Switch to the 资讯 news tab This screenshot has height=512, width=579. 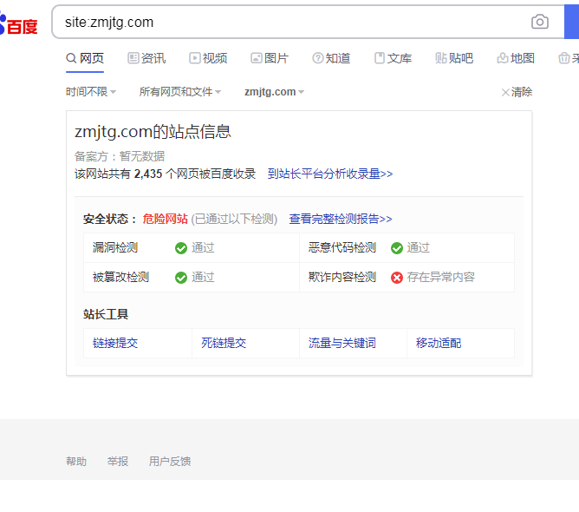click(x=146, y=58)
